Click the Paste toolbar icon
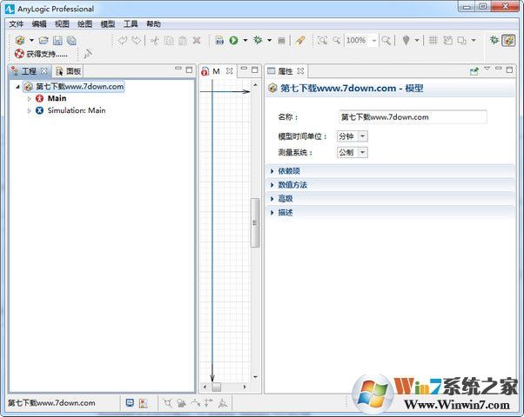 point(183,40)
